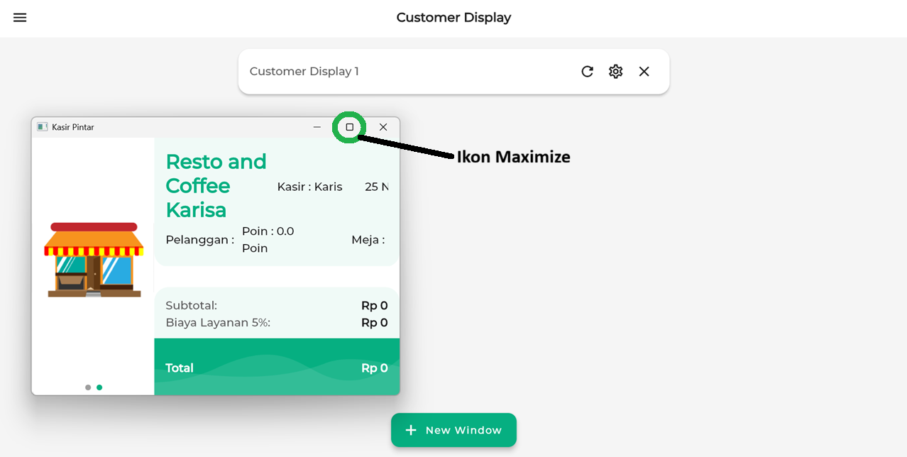
Task: Click the store shop illustration image
Action: coord(94,260)
